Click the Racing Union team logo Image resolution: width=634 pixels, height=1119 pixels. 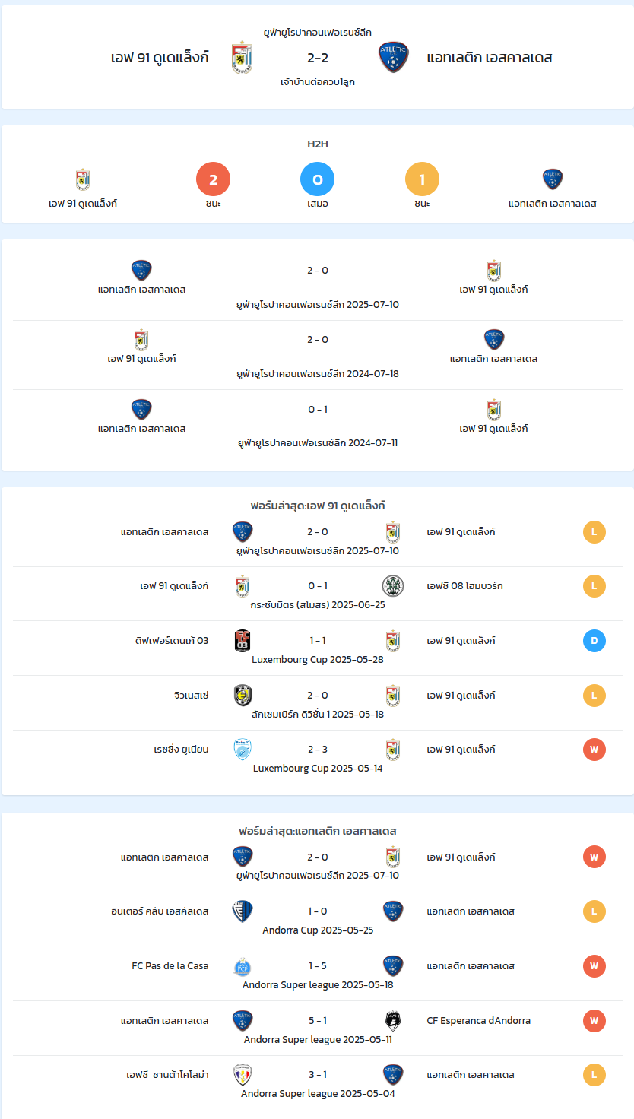243,750
